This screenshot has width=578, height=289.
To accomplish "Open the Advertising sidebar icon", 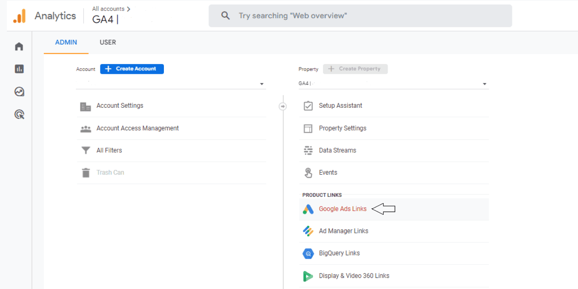I will pos(19,114).
